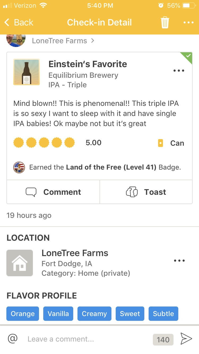199x354 pixels.
Task: Go back using the Back arrow
Action: point(19,22)
